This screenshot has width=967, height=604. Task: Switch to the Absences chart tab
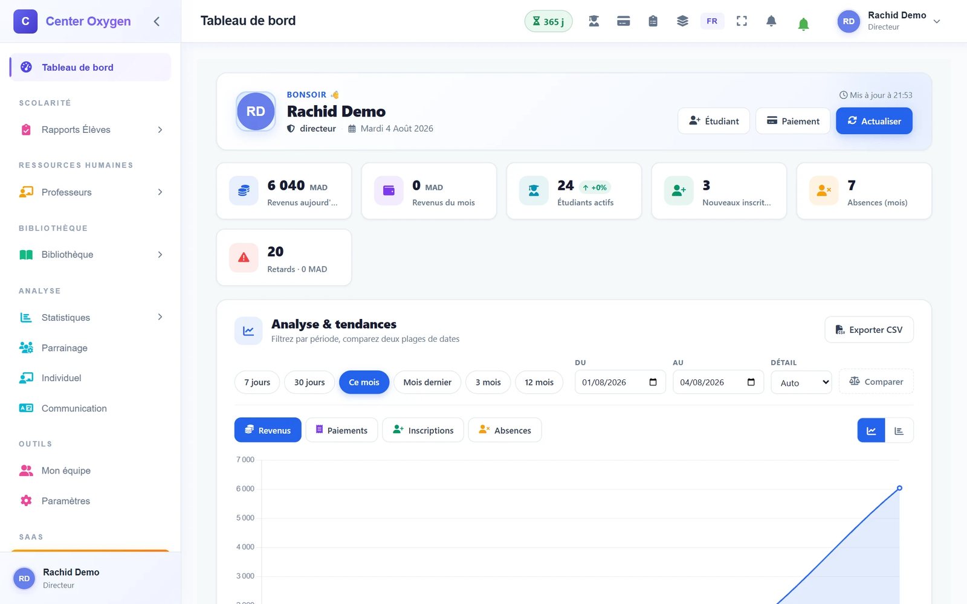click(505, 430)
